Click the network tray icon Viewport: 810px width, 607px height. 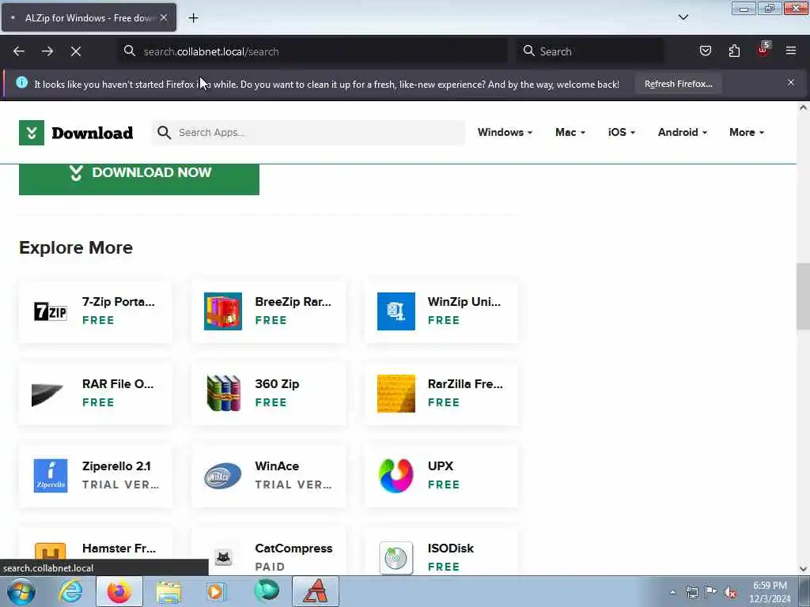(691, 593)
